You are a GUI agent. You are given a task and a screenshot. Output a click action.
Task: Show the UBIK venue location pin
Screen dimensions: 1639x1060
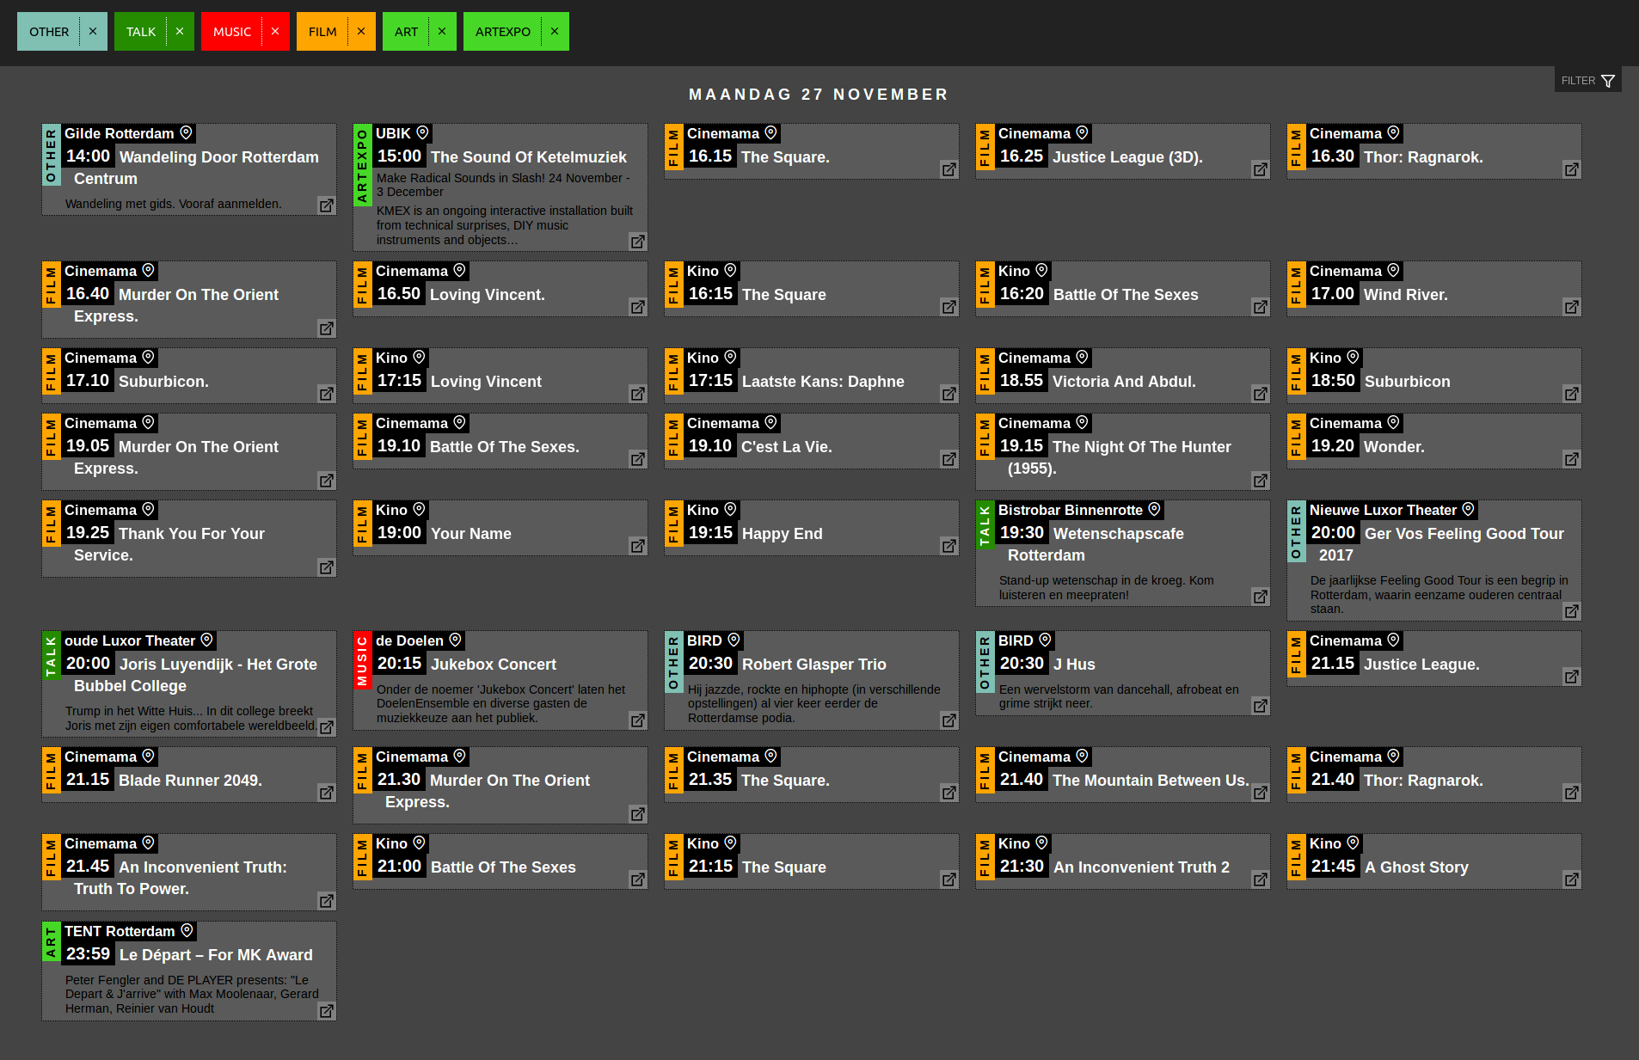422,133
